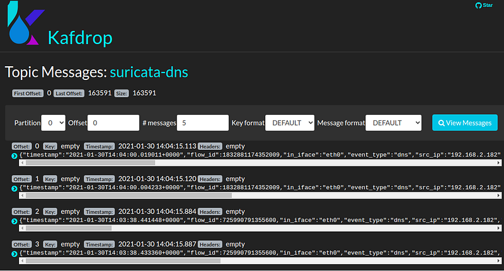The width and height of the screenshot is (504, 271).
Task: Click scrollbar thumb under offset 2 message
Action: 69,228
